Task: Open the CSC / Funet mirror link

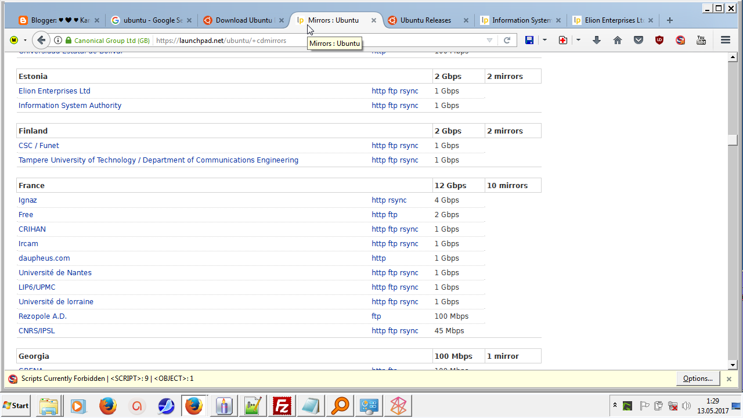Action: coord(39,146)
